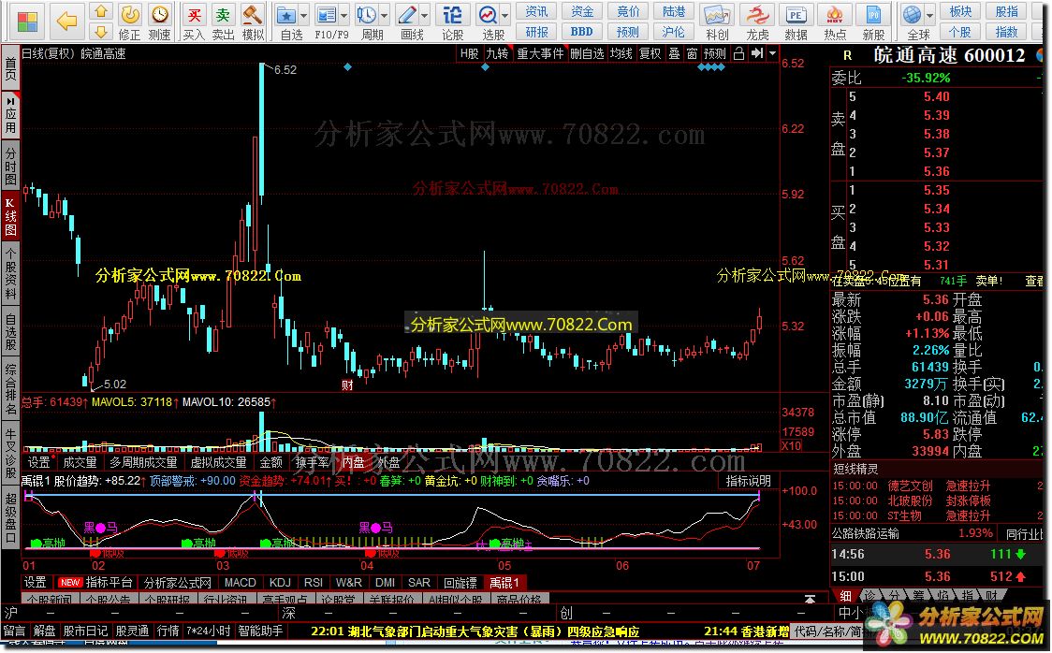Click the 05 month marker on timeline
1052x653 pixels.
pyautogui.click(x=504, y=566)
